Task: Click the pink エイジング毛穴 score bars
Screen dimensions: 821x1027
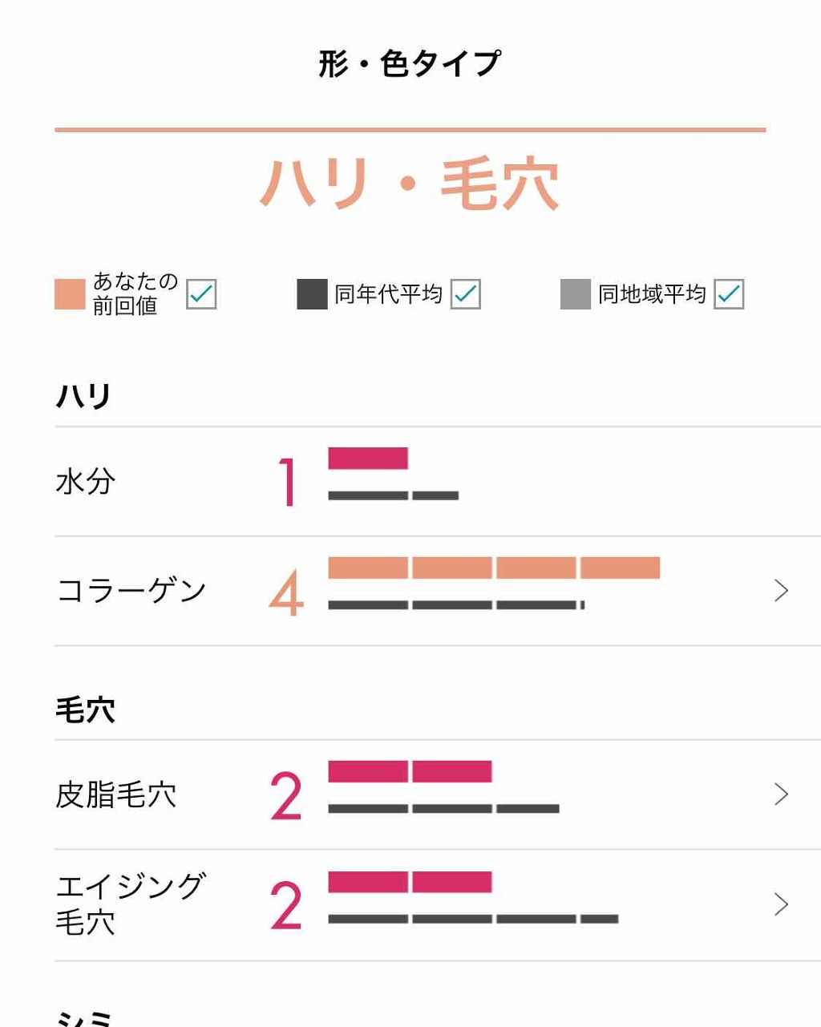Action: tap(409, 883)
